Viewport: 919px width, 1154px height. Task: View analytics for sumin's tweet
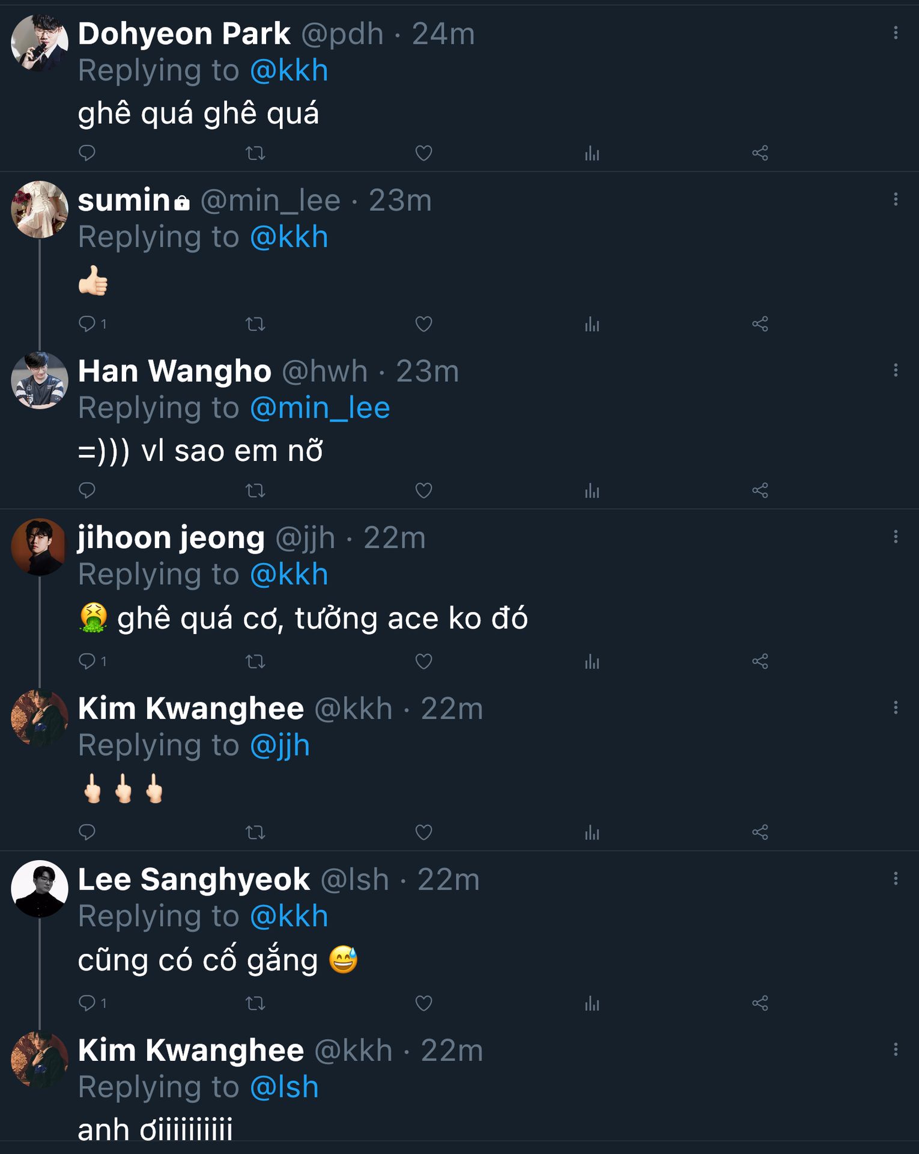pyautogui.click(x=592, y=325)
